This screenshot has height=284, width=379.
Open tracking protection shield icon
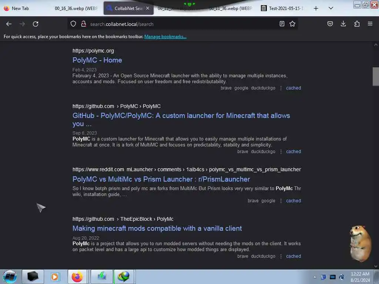point(73,24)
